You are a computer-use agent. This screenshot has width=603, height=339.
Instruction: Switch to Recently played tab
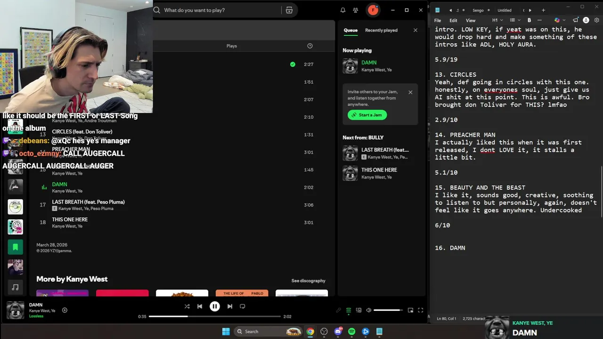381,30
